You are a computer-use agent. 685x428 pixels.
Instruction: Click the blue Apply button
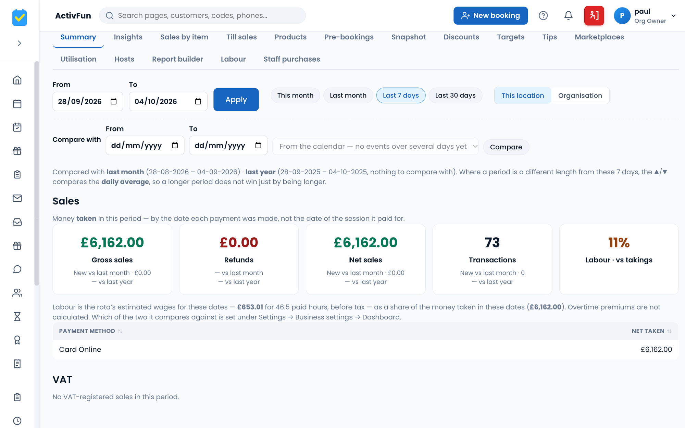pyautogui.click(x=236, y=100)
